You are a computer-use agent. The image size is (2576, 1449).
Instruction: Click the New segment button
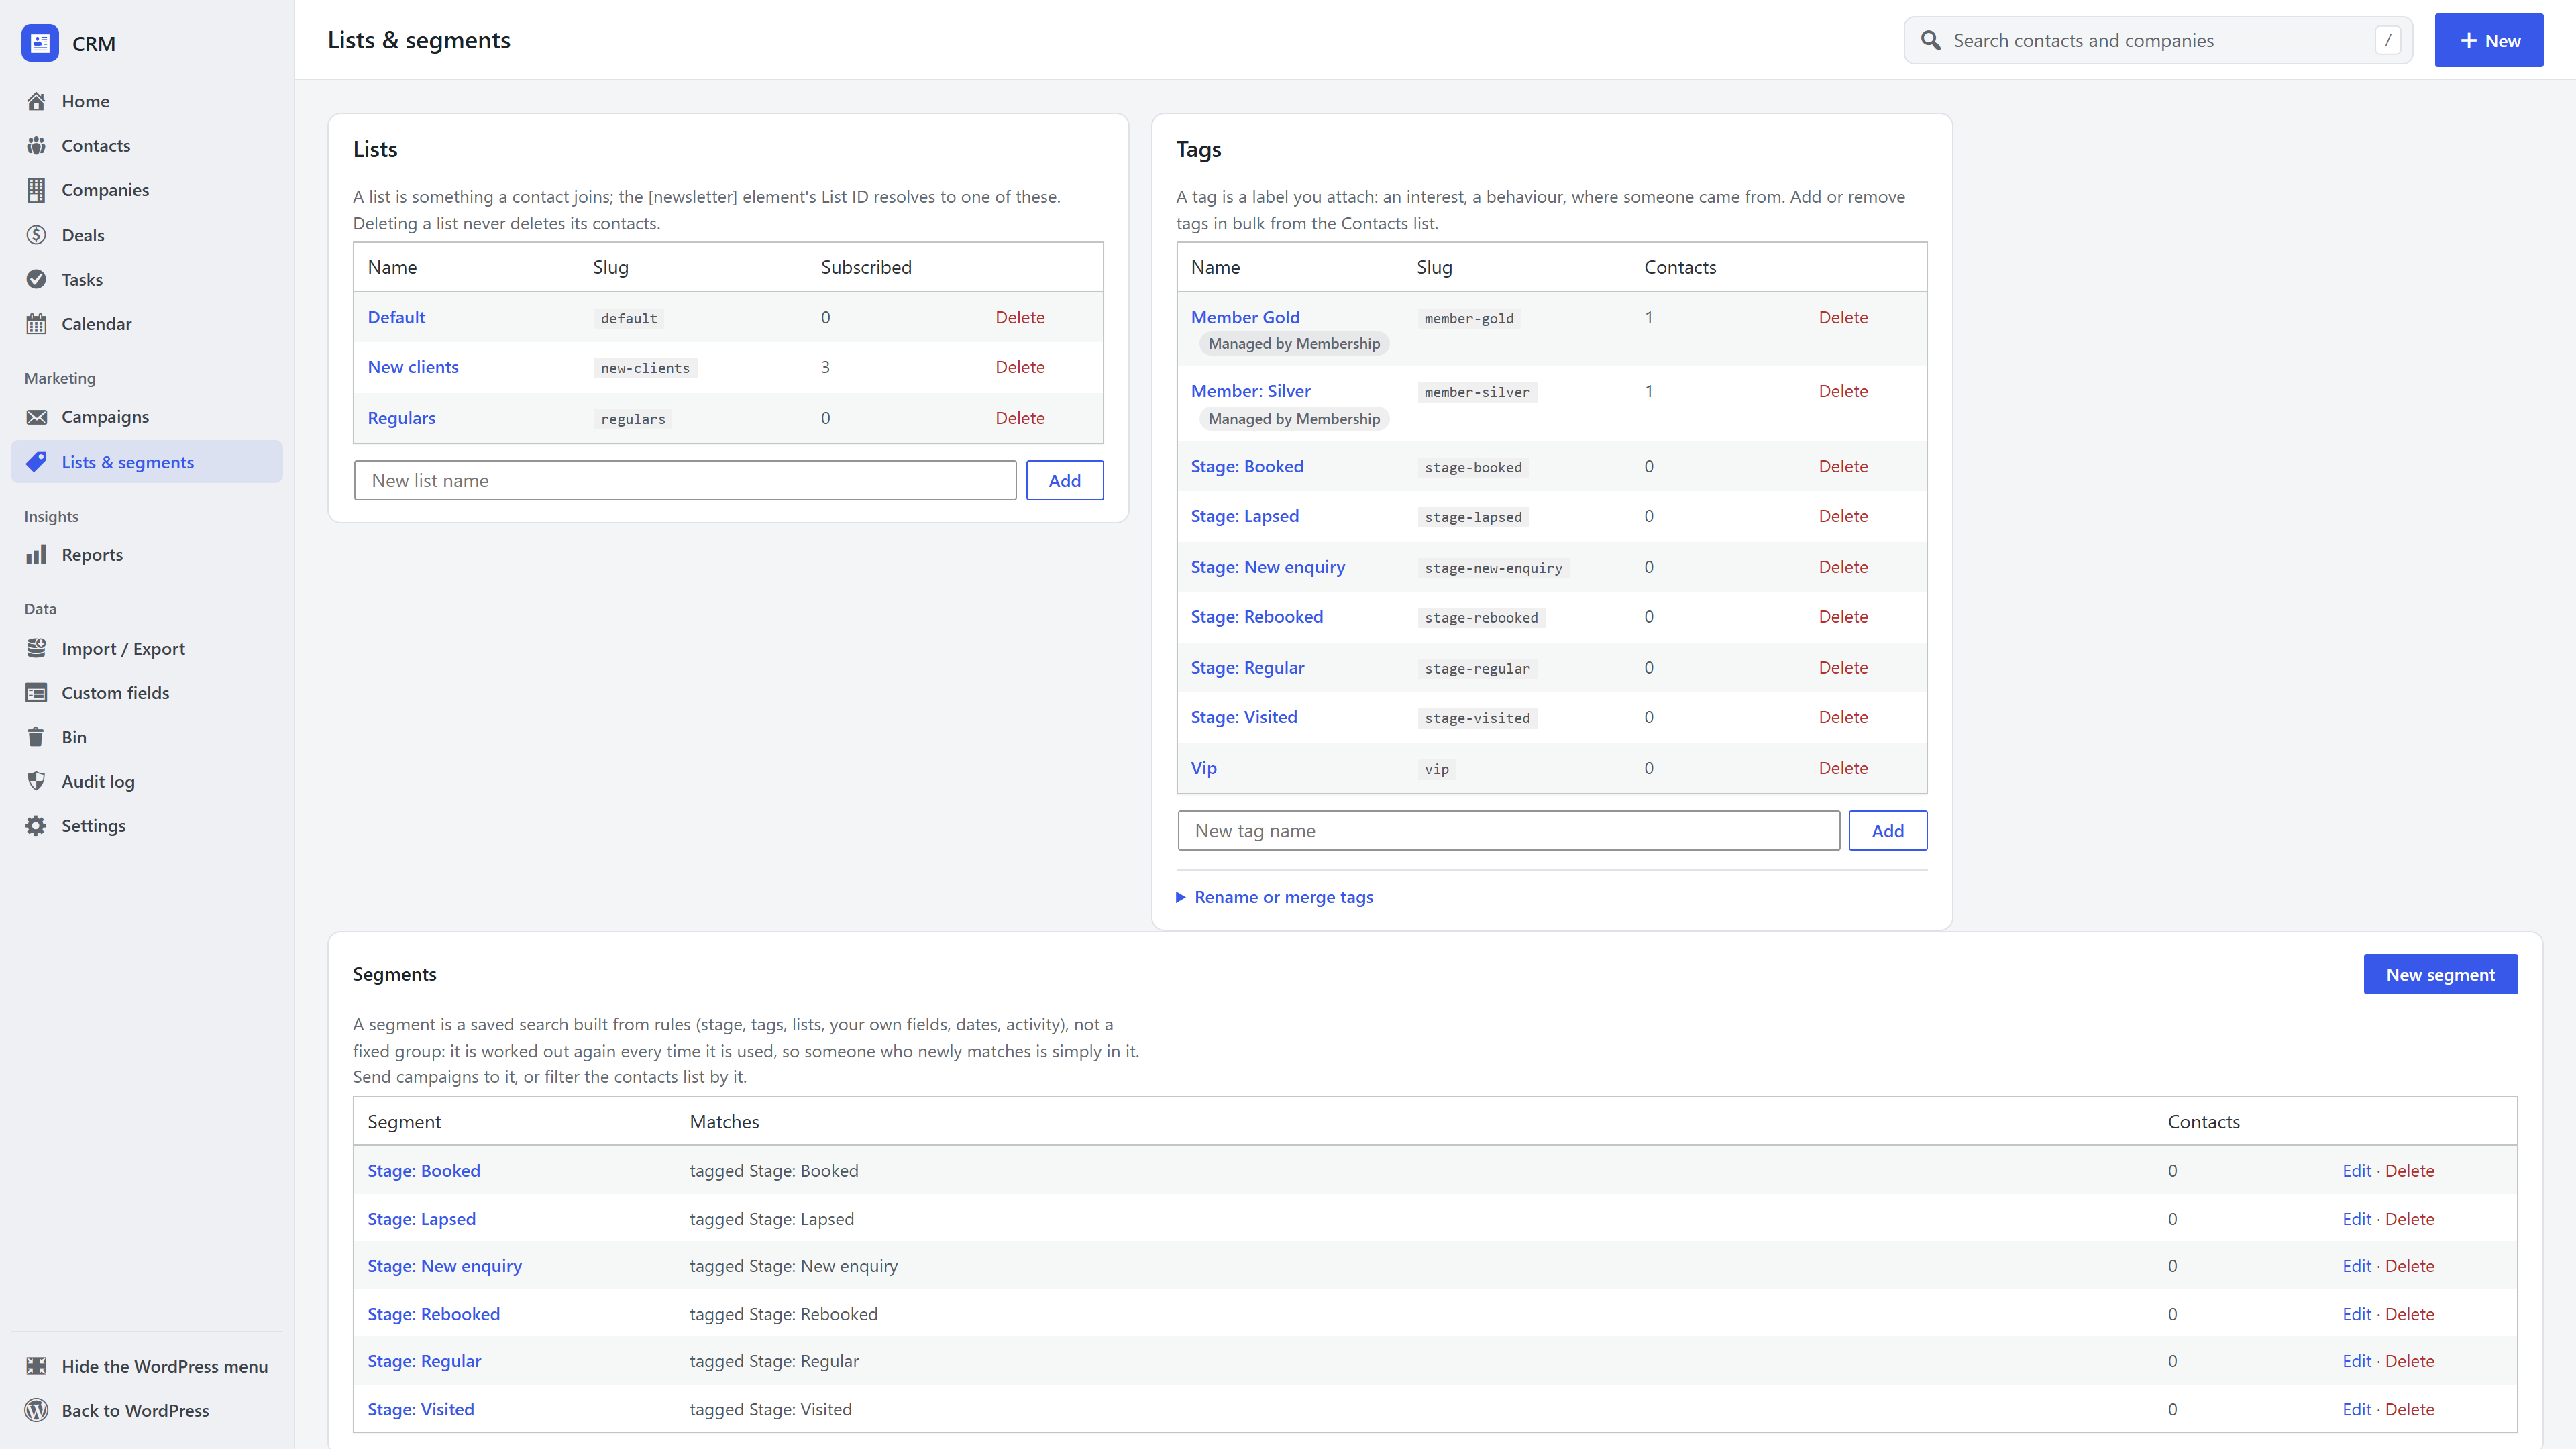click(x=2440, y=974)
